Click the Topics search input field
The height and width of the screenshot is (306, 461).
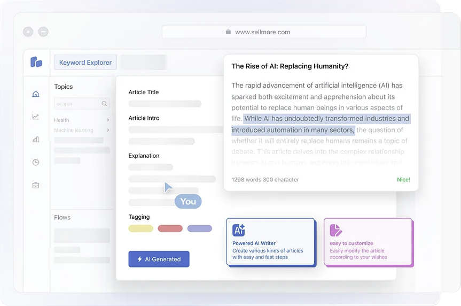point(77,104)
